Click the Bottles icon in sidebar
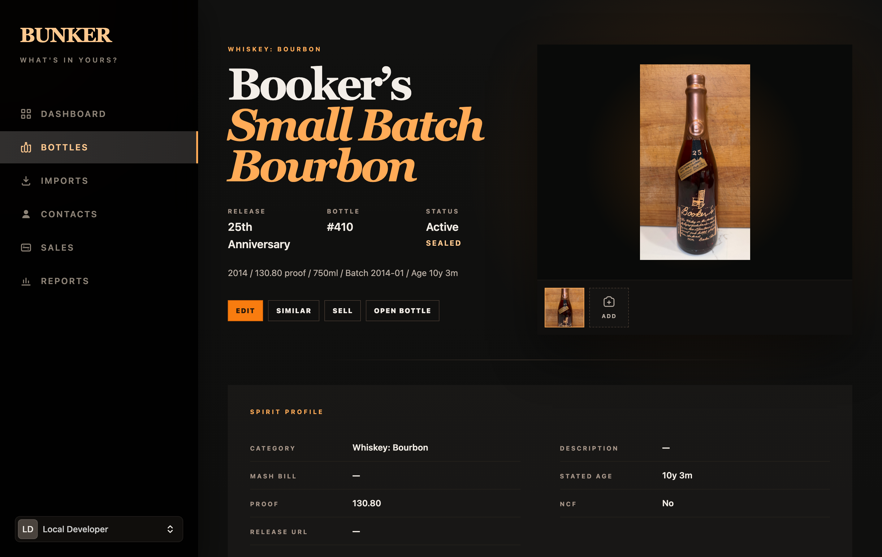The height and width of the screenshot is (557, 882). (x=26, y=147)
